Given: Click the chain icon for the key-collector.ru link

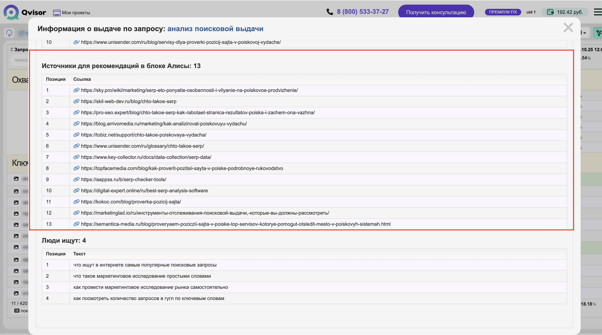Looking at the screenshot, I should click(x=76, y=157).
